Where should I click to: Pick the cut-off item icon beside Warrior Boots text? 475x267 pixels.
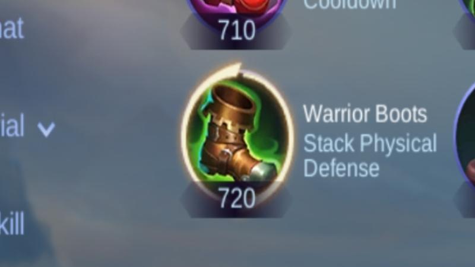pyautogui.click(x=465, y=133)
